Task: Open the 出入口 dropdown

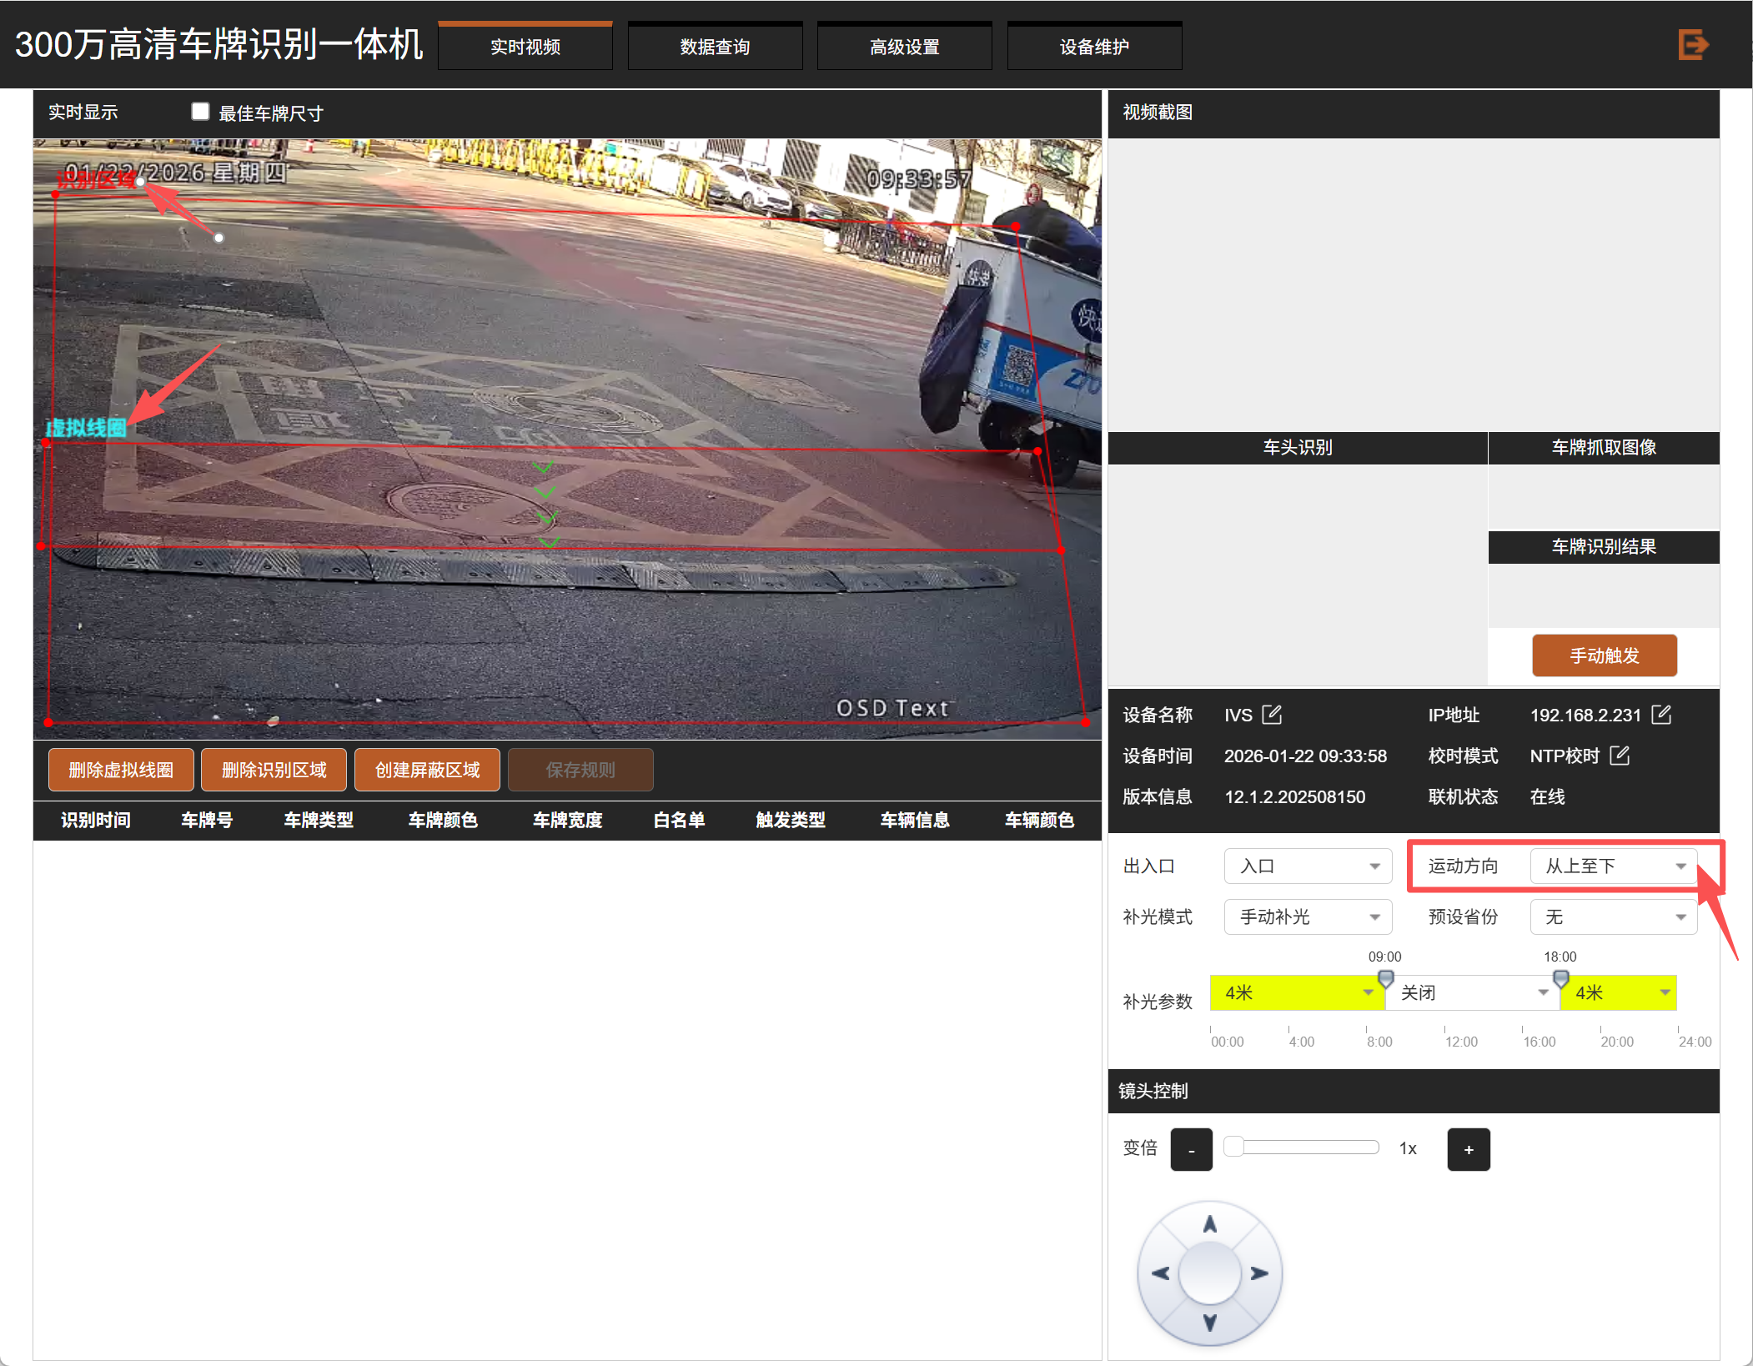Action: pyautogui.click(x=1307, y=866)
